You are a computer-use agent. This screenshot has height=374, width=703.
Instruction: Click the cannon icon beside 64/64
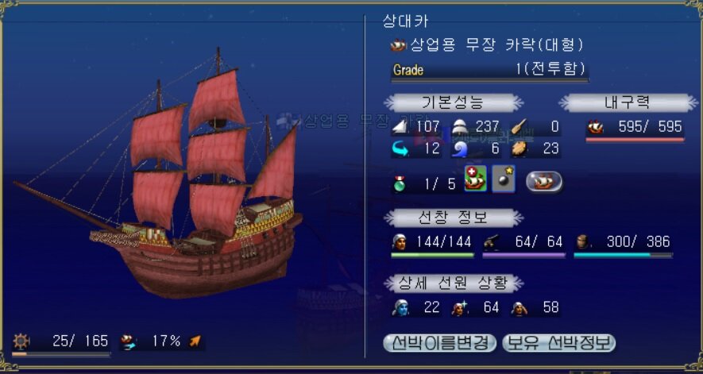click(492, 243)
